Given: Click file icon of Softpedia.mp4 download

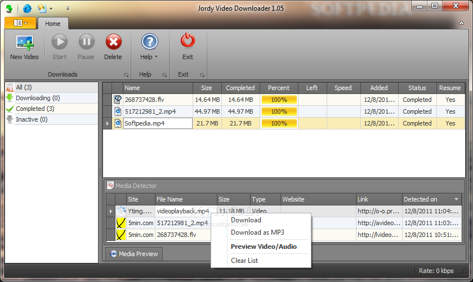Looking at the screenshot, I should pos(118,123).
